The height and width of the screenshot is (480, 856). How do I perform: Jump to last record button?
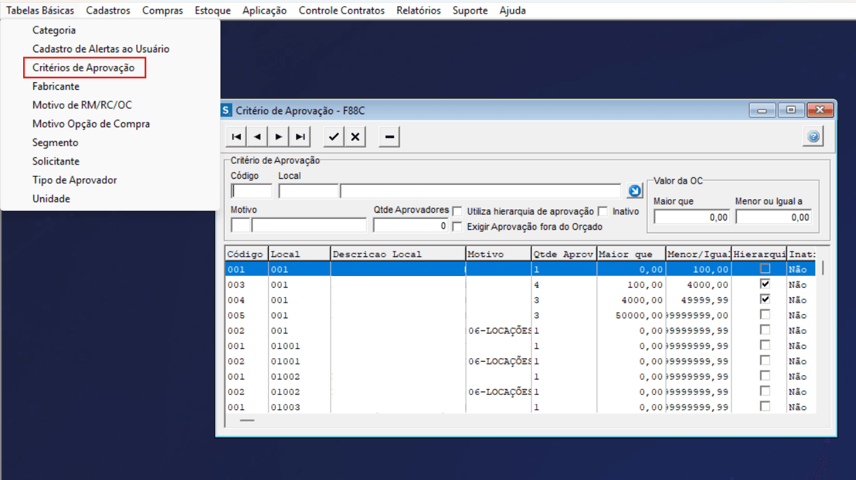300,137
